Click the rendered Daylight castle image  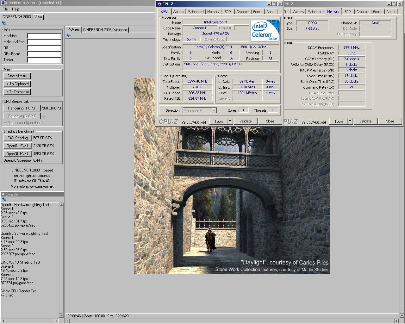click(x=232, y=200)
